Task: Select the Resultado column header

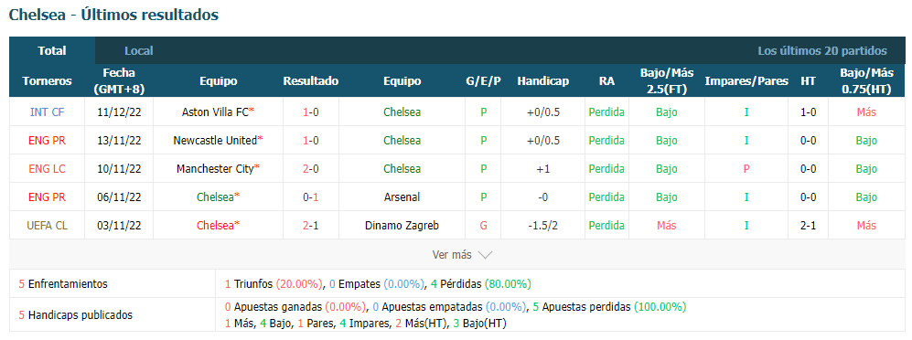Action: coord(311,81)
